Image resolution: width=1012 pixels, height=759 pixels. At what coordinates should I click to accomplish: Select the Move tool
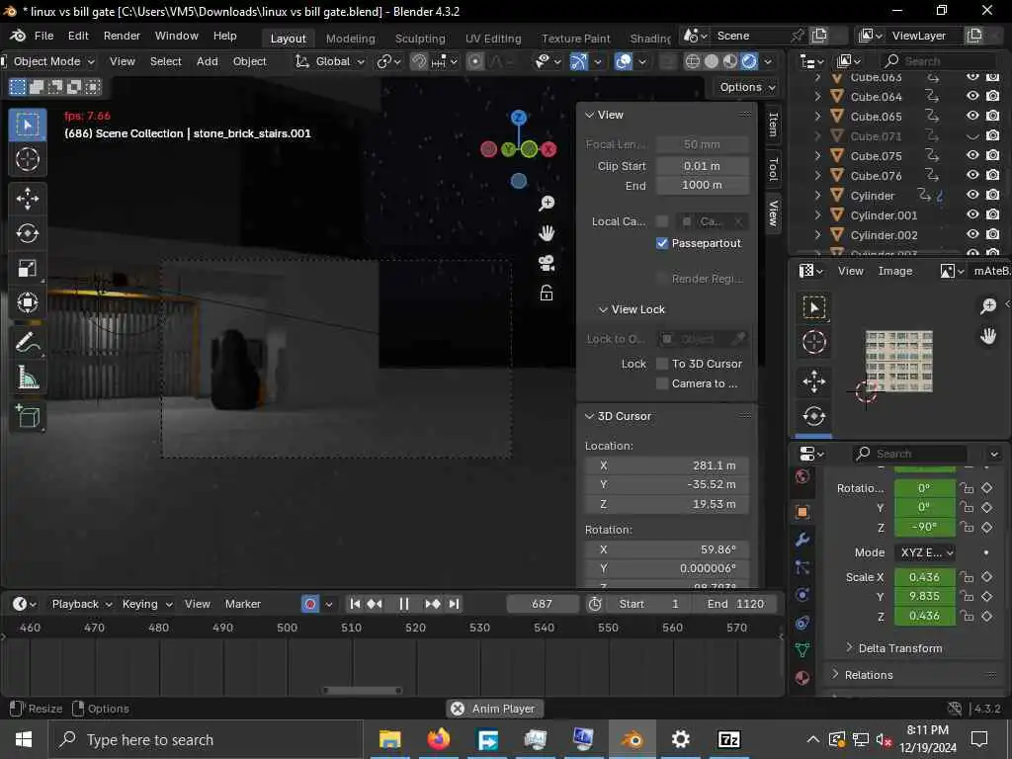[27, 199]
